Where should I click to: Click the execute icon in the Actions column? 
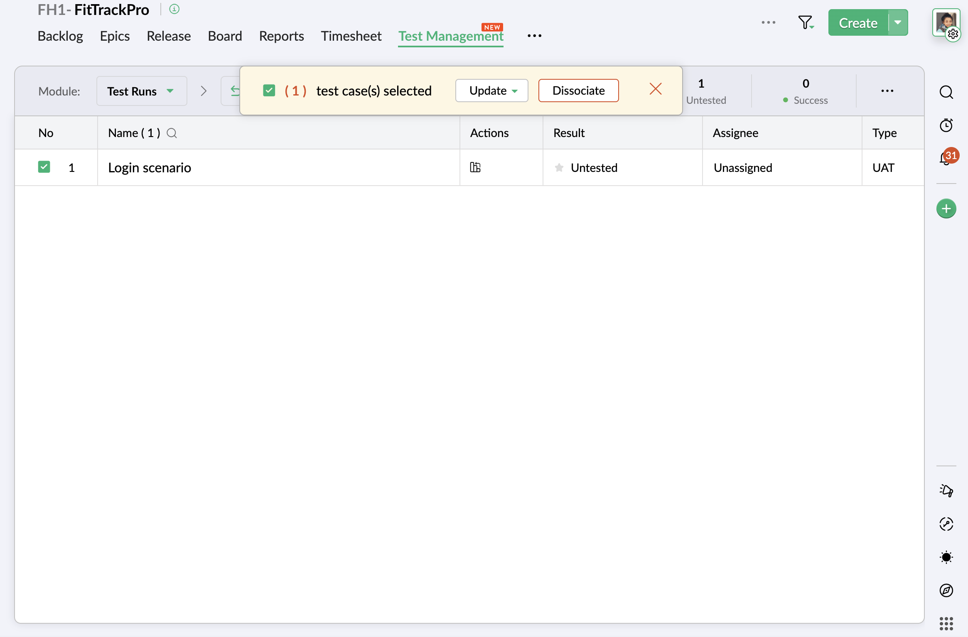[475, 167]
